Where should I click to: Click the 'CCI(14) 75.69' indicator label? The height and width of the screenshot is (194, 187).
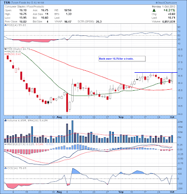(x=16, y=168)
